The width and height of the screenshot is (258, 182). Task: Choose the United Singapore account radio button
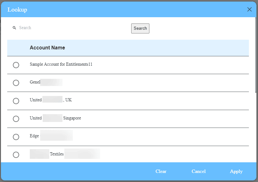pos(16,119)
